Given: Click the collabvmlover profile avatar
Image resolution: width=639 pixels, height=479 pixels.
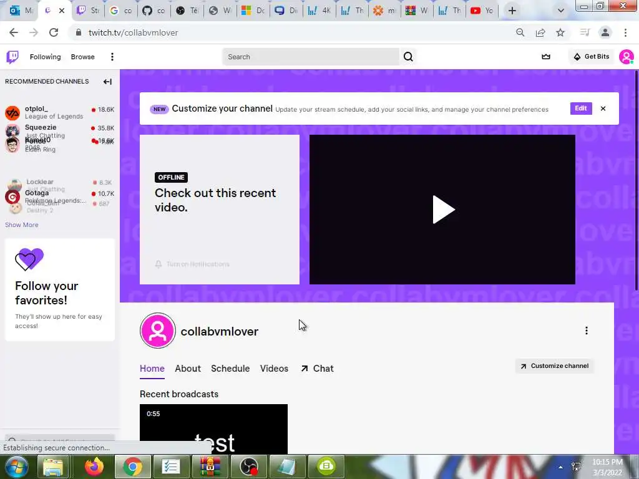Looking at the screenshot, I should pos(158,331).
